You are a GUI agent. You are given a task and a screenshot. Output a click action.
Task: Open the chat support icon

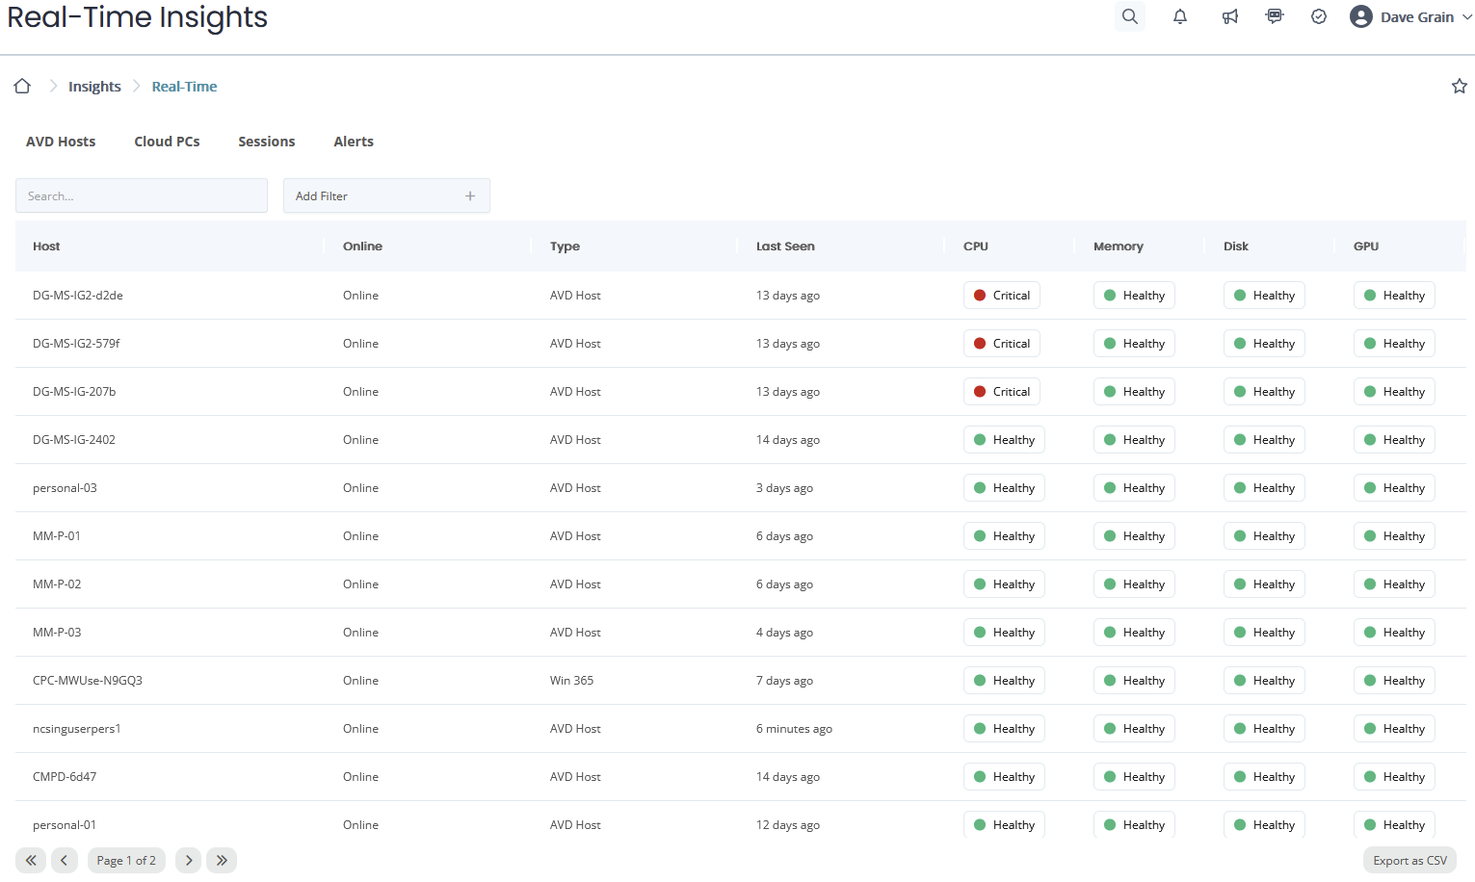coord(1275,16)
